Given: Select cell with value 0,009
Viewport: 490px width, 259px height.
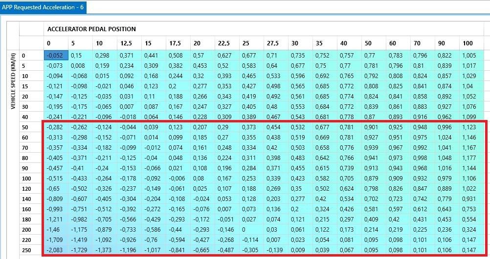Looking at the screenshot, I should [x=300, y=250].
